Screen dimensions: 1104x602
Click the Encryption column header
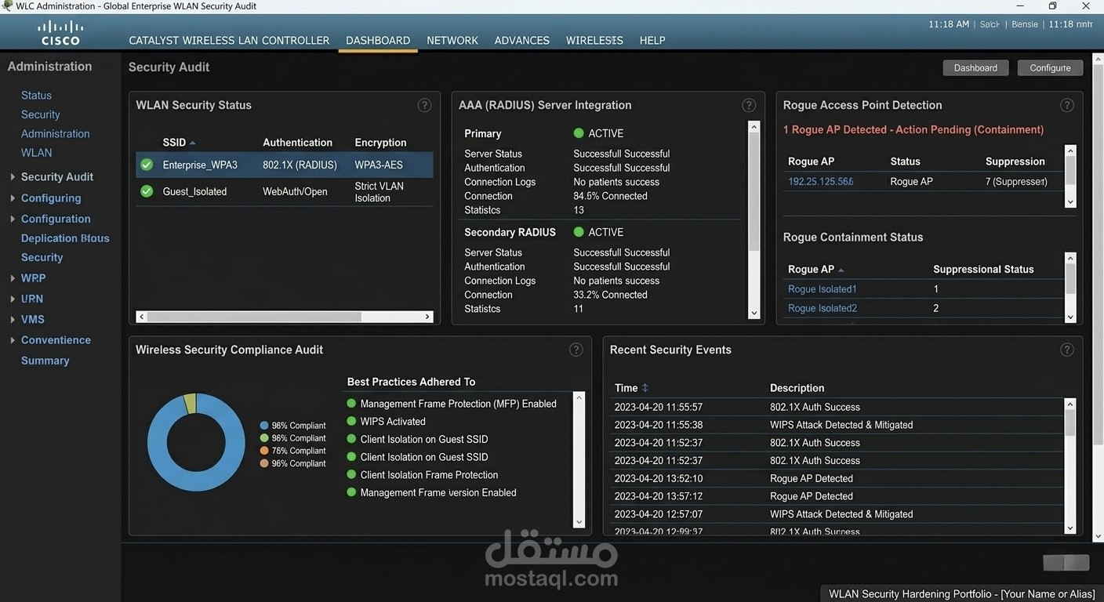(x=380, y=143)
